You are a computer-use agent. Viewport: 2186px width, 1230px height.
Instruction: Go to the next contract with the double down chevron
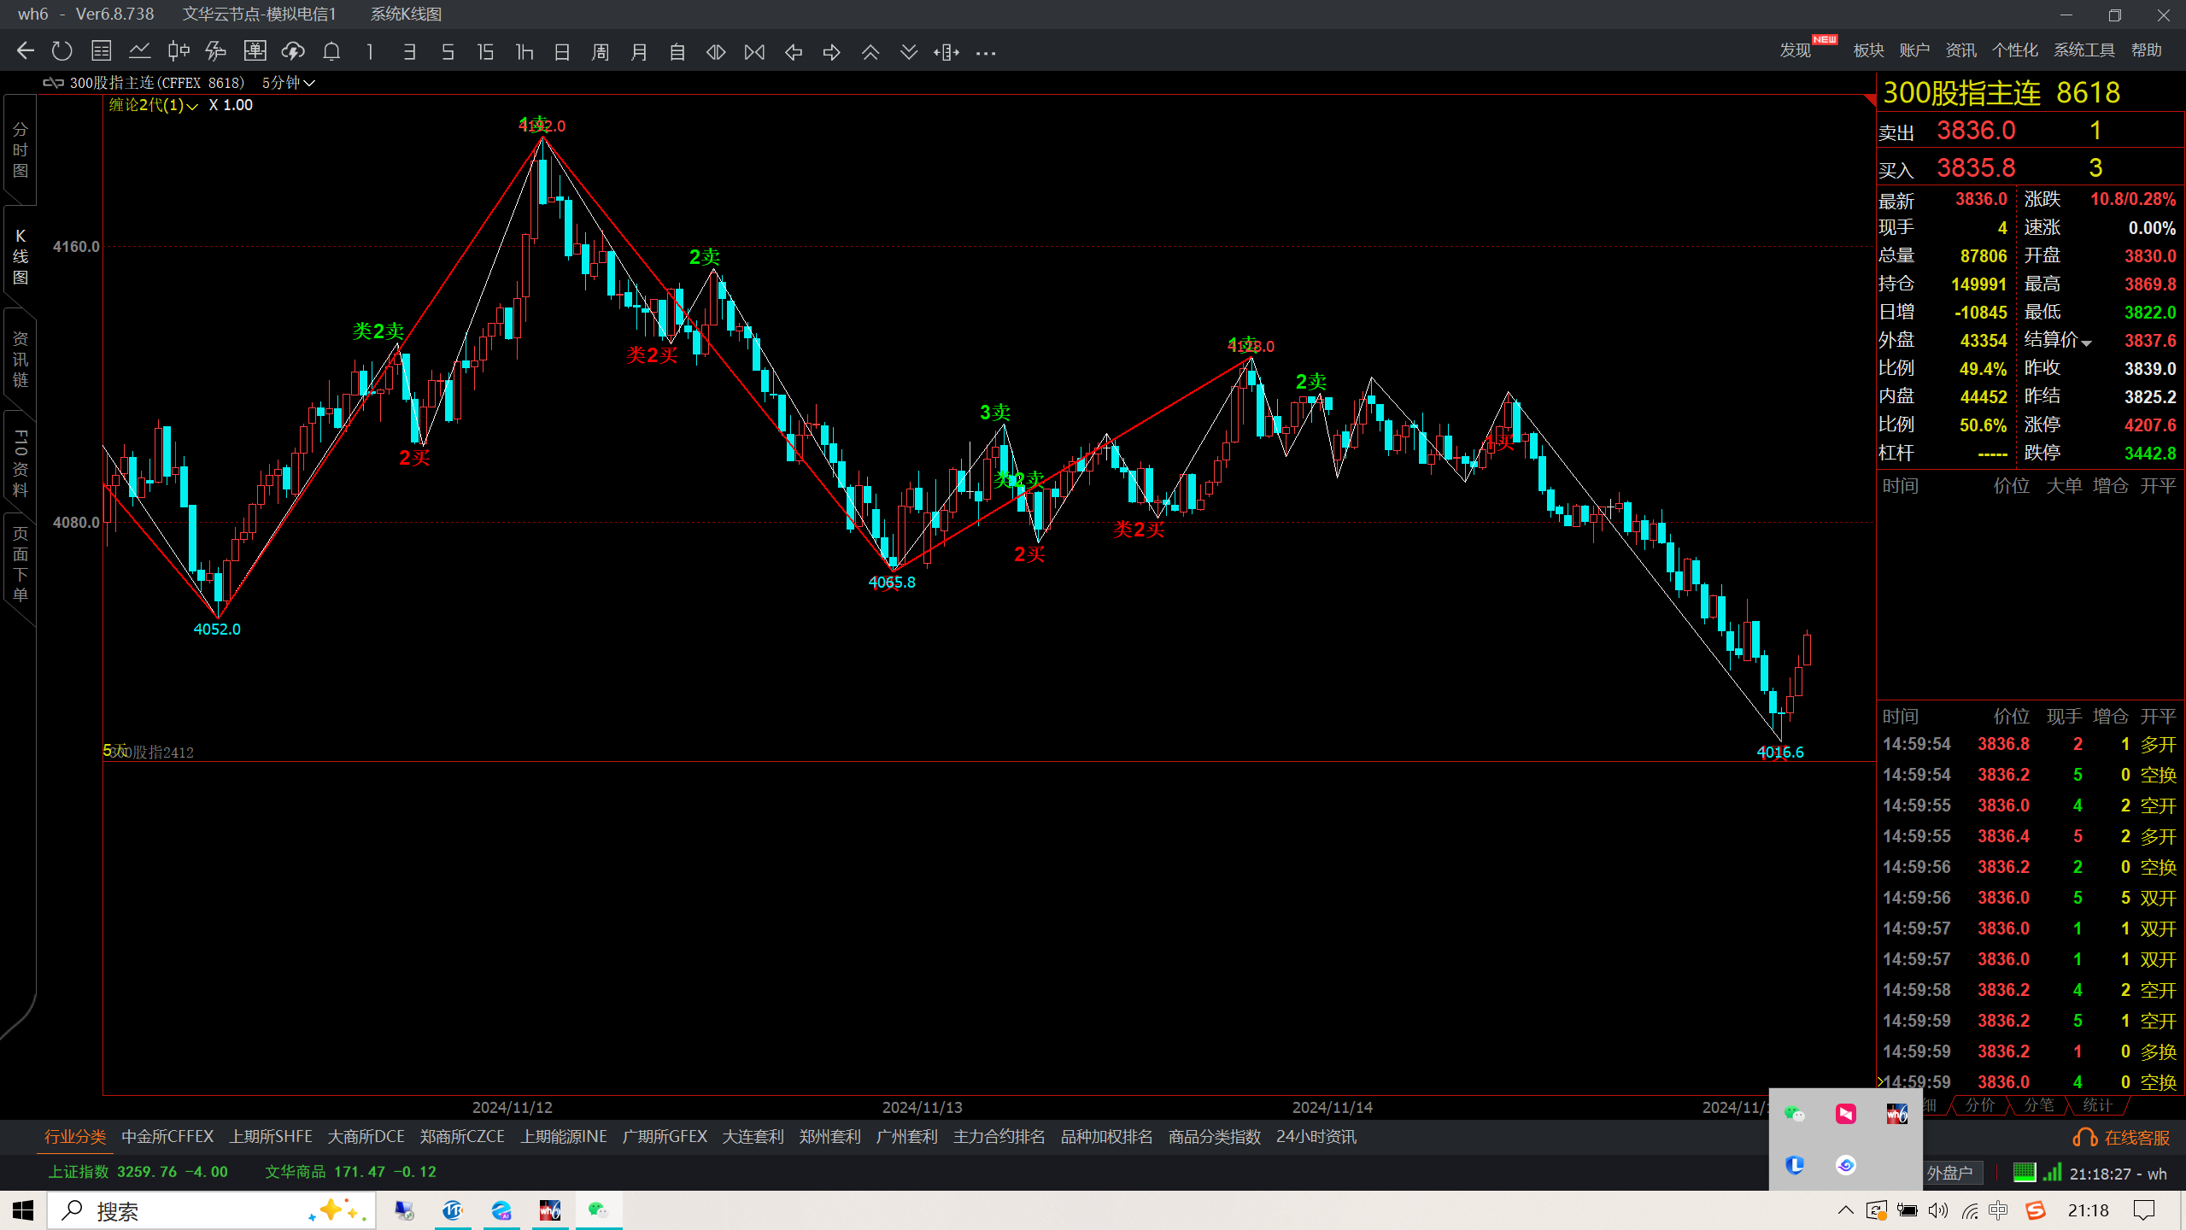point(909,52)
